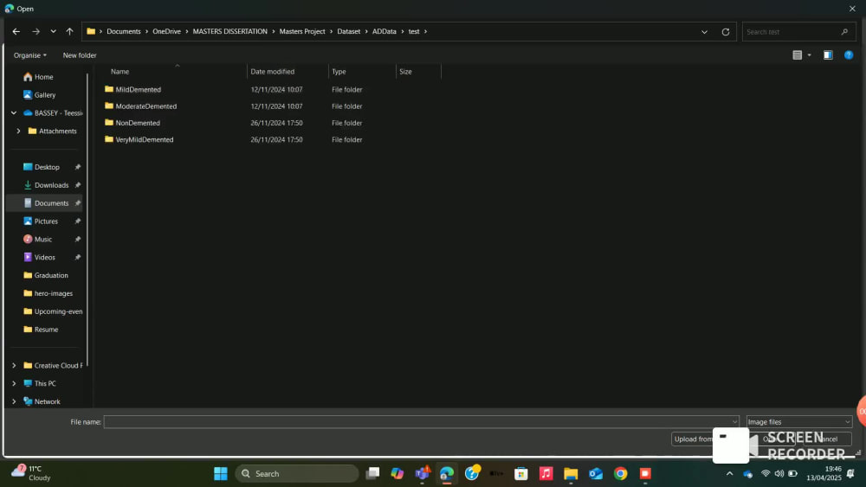The height and width of the screenshot is (487, 866).
Task: Open the help icon
Action: [x=849, y=54]
